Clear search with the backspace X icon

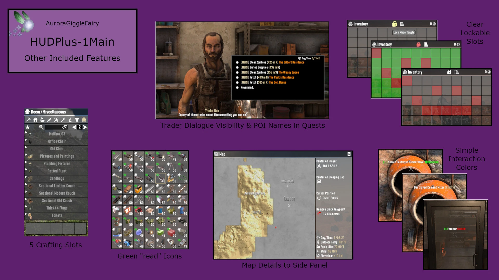(x=65, y=127)
